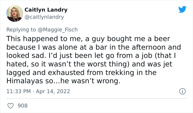
Task: Click the display name Caitlyn Landry
Action: coord(46,10)
